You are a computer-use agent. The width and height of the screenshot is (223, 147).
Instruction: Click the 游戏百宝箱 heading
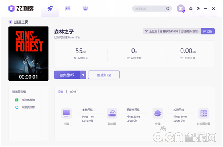[x=19, y=92]
